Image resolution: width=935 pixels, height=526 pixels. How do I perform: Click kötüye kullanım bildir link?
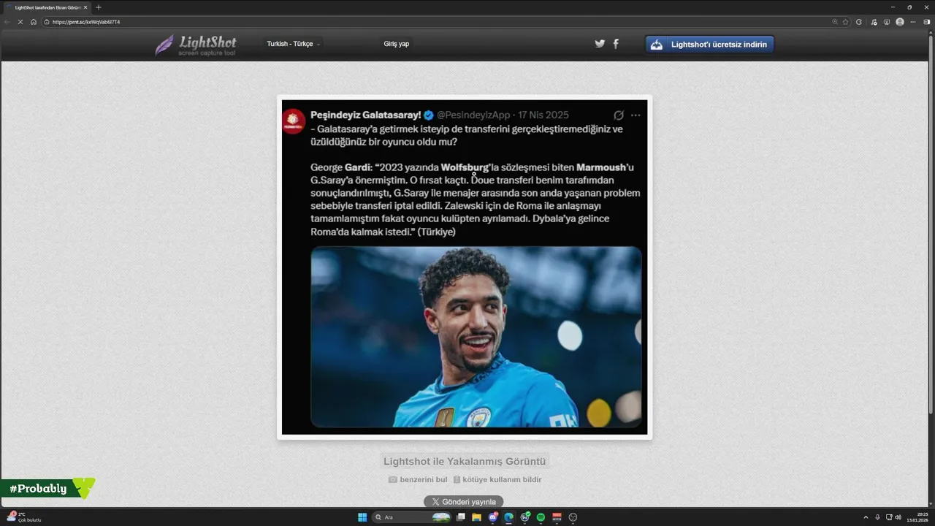click(x=497, y=480)
